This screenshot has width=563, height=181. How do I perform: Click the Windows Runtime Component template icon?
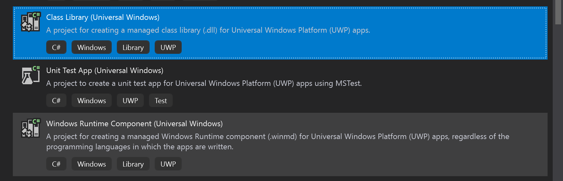[30, 128]
